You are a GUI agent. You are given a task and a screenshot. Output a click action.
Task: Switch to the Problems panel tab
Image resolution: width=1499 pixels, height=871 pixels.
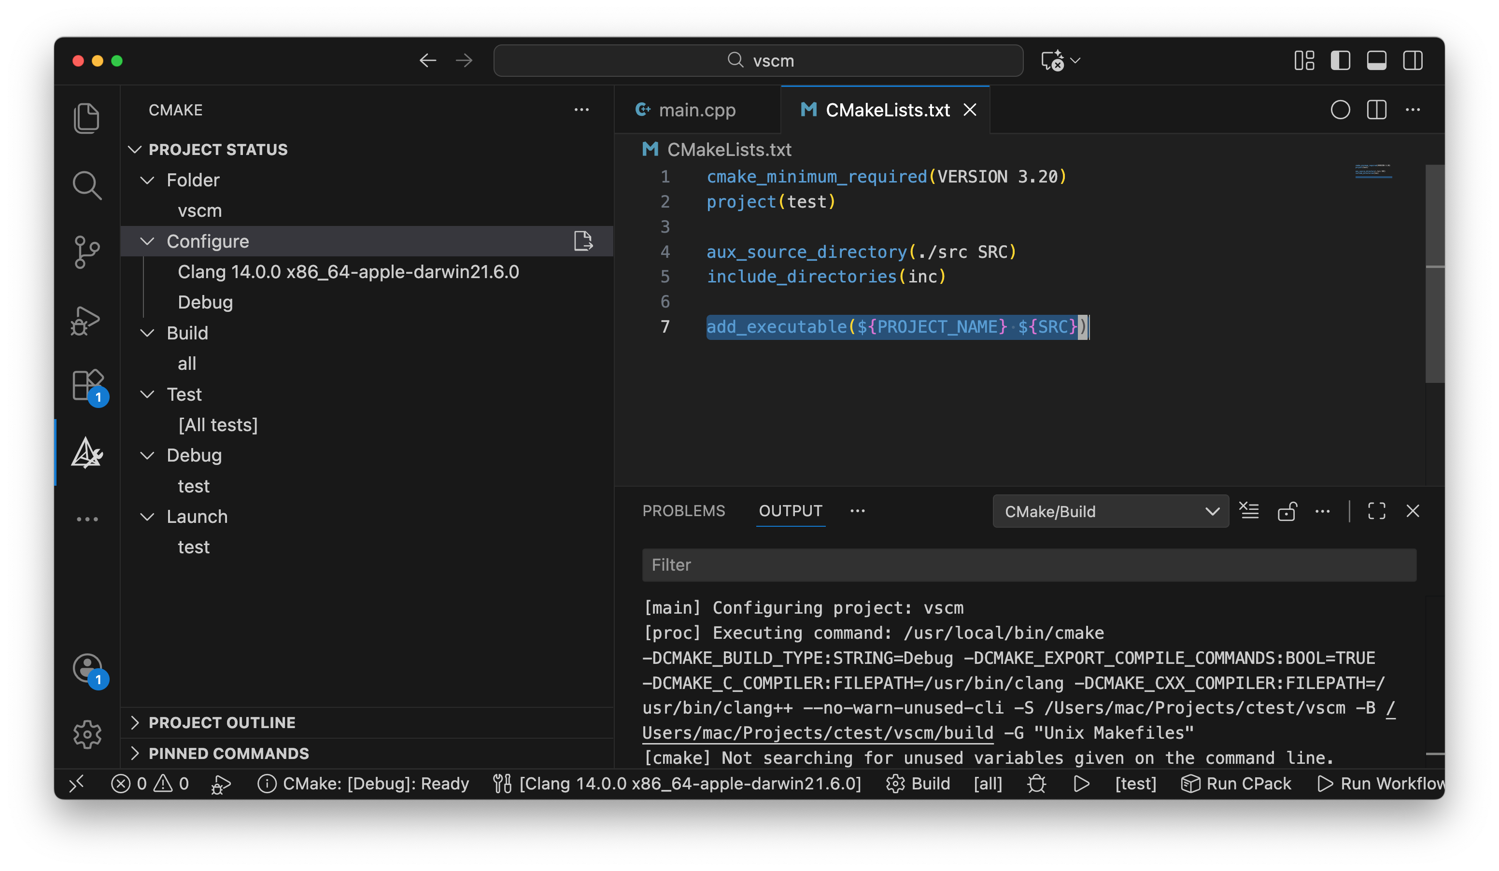point(683,511)
